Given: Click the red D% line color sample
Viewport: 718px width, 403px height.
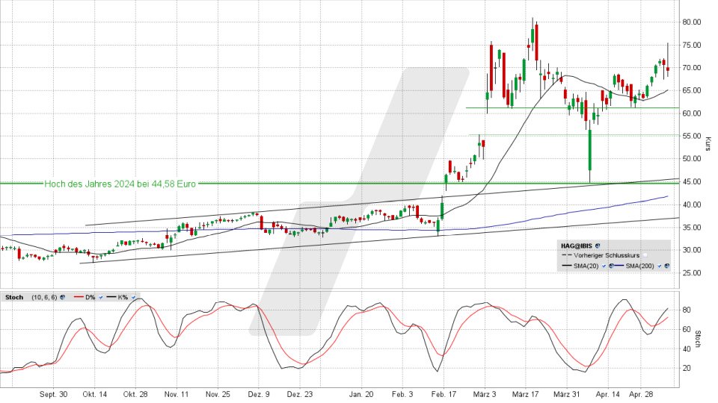Looking at the screenshot, I should pos(79,297).
